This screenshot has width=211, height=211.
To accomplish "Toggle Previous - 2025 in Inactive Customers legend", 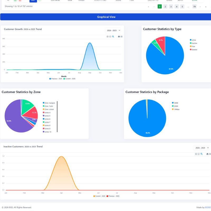I will [113, 196].
